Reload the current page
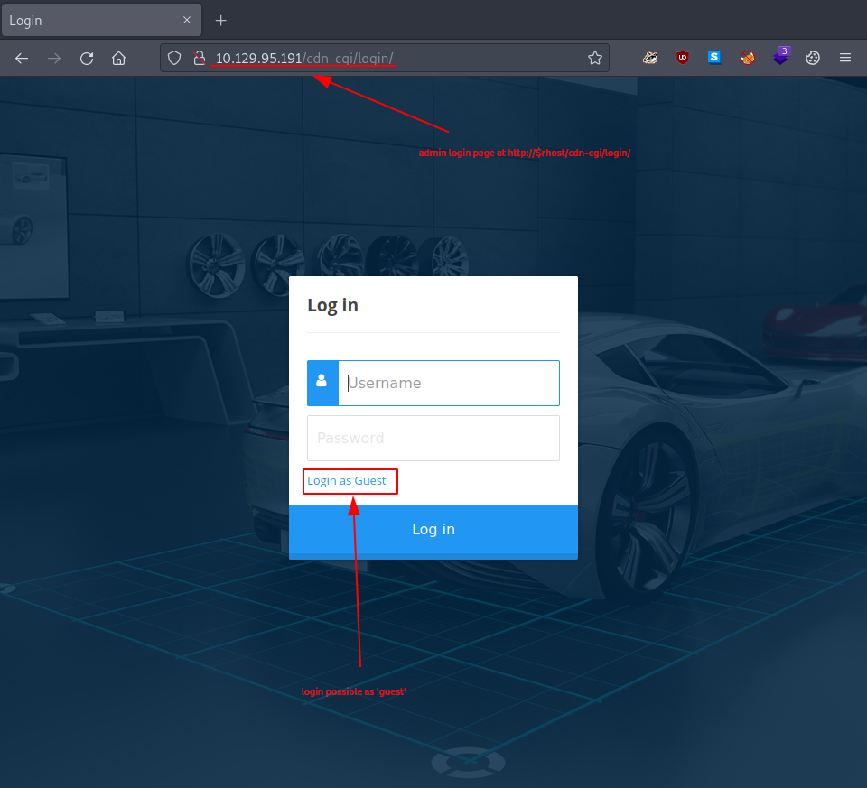 [x=87, y=58]
